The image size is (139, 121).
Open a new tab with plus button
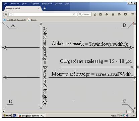(45, 8)
